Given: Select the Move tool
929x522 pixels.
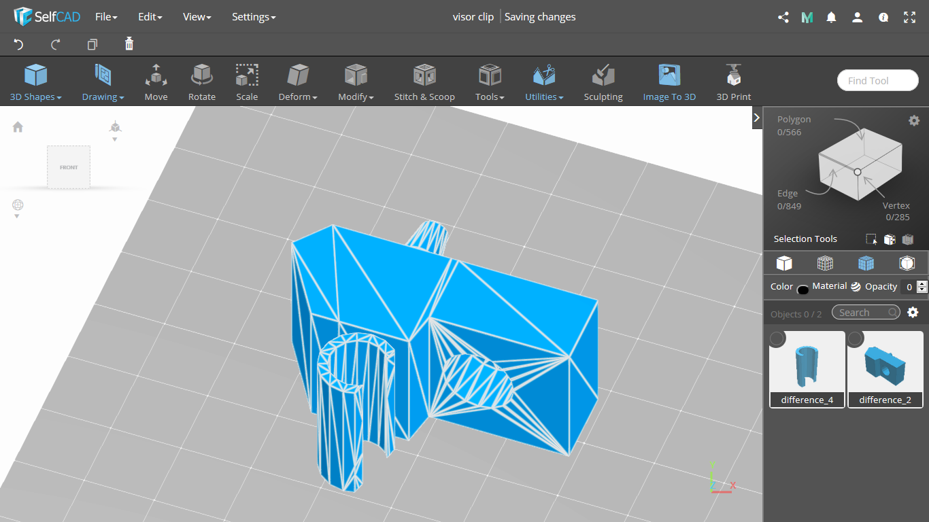Looking at the screenshot, I should coord(156,82).
